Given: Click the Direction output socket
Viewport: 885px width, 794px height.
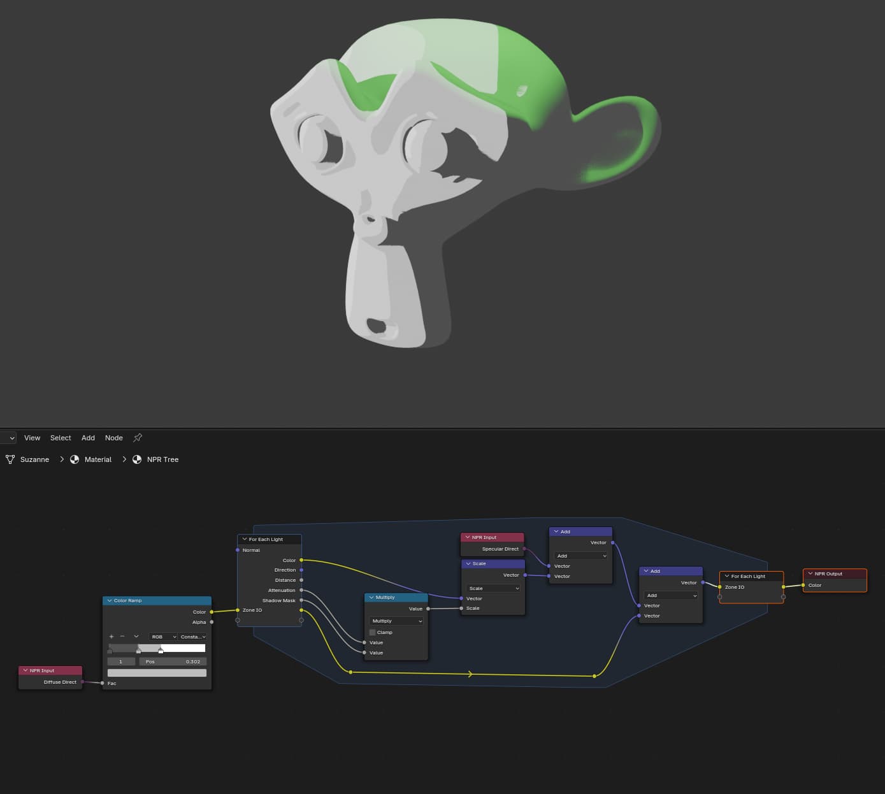Looking at the screenshot, I should 301,570.
